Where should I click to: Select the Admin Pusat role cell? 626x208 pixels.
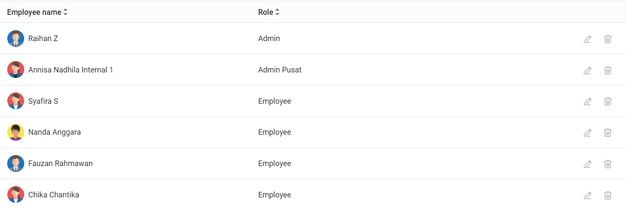click(280, 70)
